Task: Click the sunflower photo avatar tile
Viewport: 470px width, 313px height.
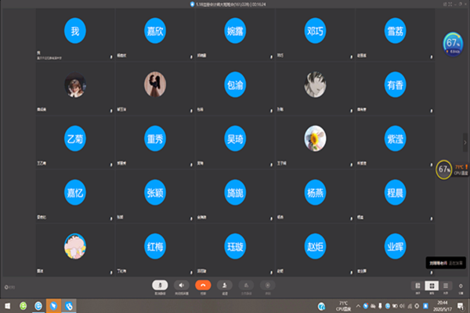Action: (x=316, y=138)
